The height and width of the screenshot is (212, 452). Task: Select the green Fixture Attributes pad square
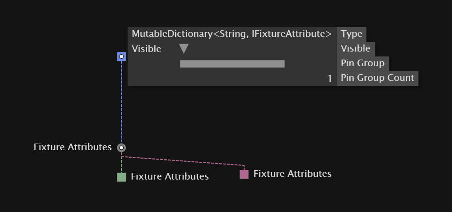point(121,177)
